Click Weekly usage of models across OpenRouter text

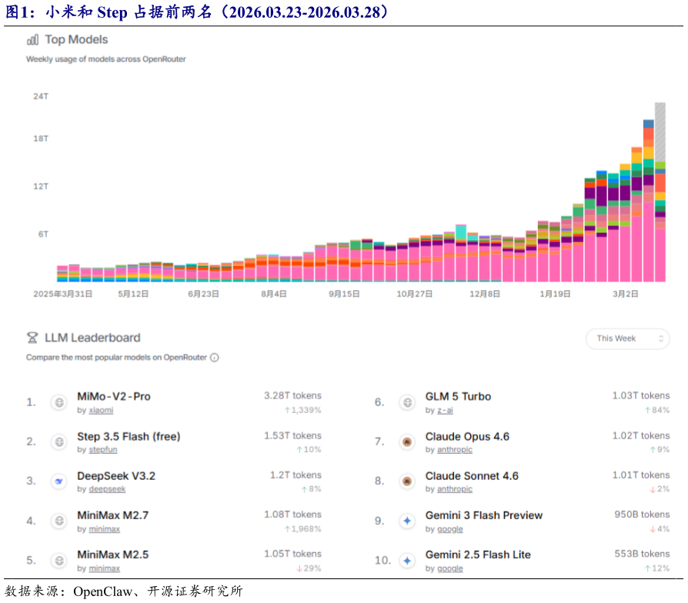pyautogui.click(x=105, y=59)
